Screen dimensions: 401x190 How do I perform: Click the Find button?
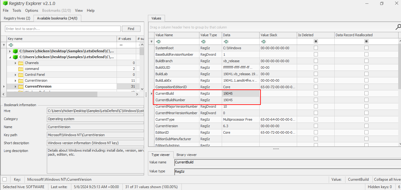point(131,29)
